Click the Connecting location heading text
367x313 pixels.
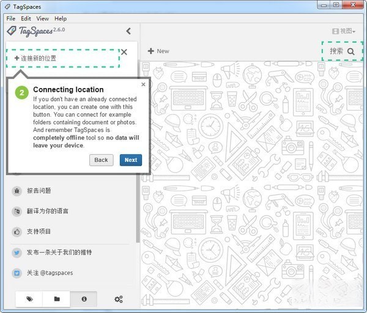69,90
